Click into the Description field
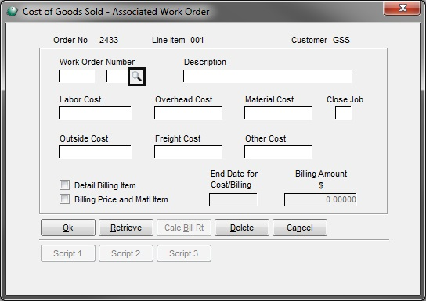The width and height of the screenshot is (426, 301). (x=268, y=76)
